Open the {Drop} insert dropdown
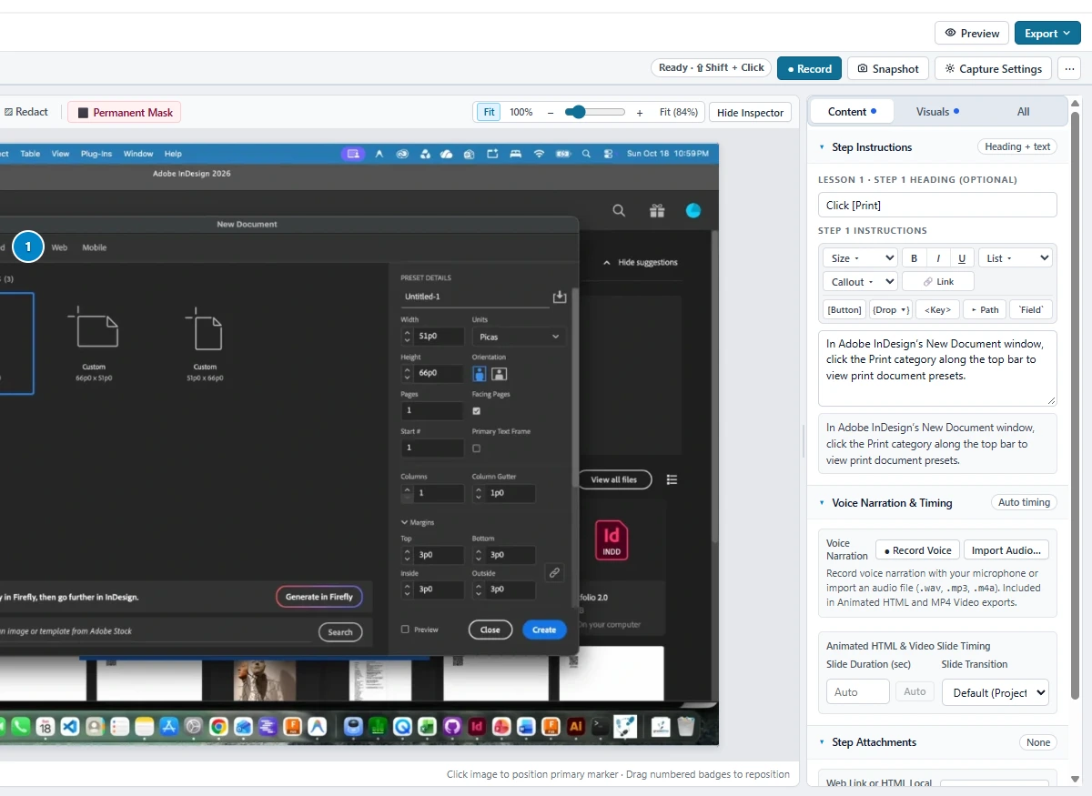The image size is (1092, 796). [x=890, y=310]
